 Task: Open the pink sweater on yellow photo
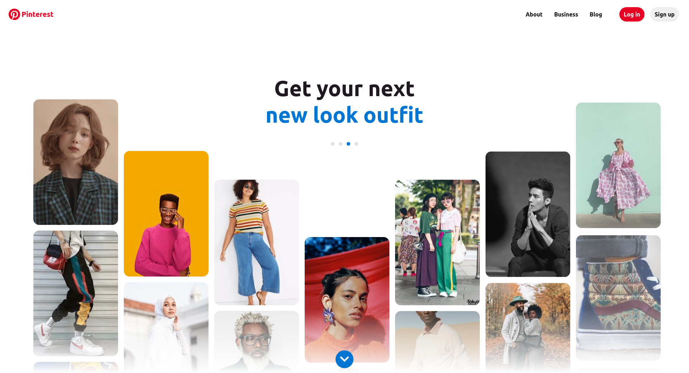[166, 214]
